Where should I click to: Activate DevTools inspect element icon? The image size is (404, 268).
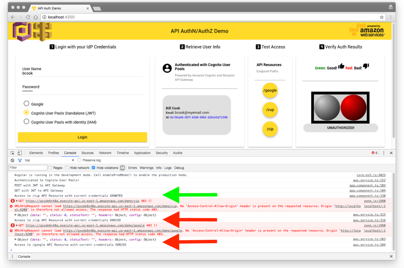12,153
